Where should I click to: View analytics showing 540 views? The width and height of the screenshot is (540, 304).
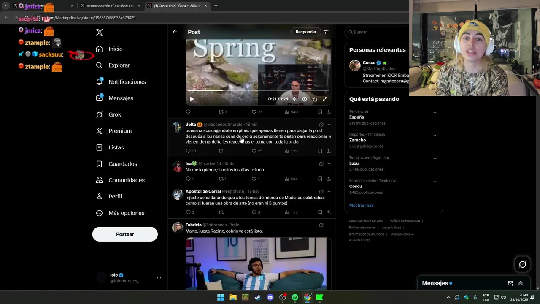click(291, 112)
